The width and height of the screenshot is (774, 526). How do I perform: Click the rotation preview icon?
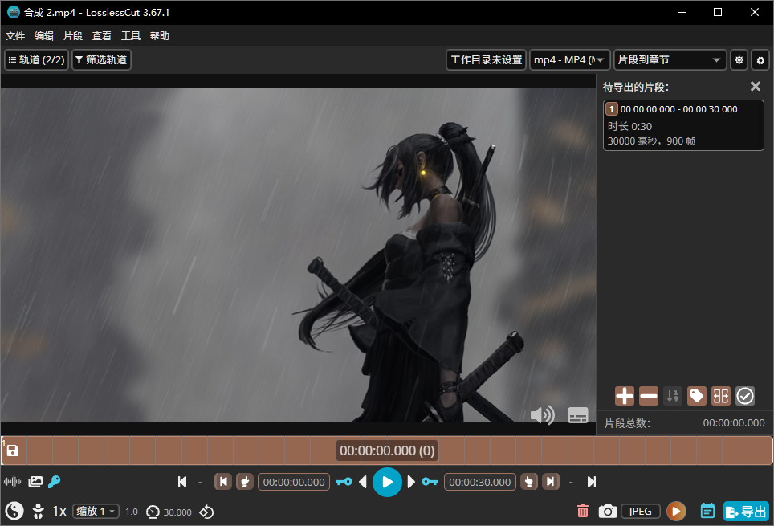(207, 512)
